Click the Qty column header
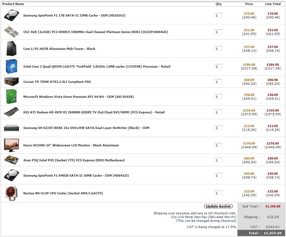Screen dimensions: 286x237 click(x=218, y=4)
